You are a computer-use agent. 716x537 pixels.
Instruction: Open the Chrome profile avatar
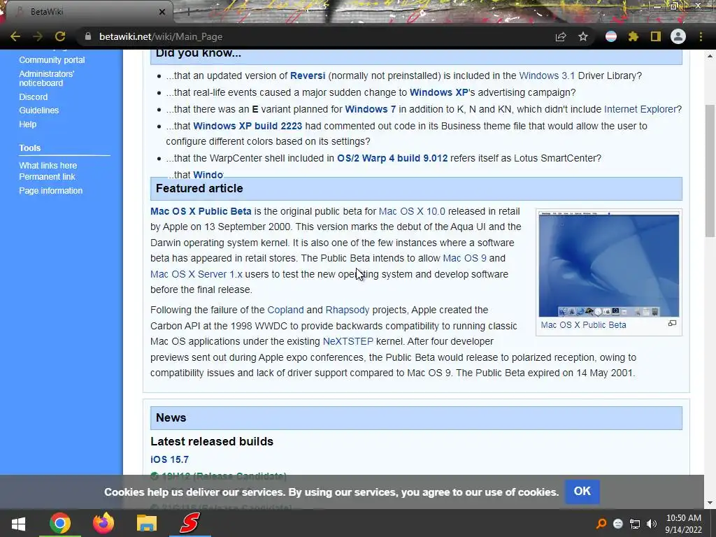[678, 36]
